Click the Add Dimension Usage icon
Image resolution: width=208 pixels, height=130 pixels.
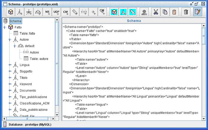pos(29,12)
